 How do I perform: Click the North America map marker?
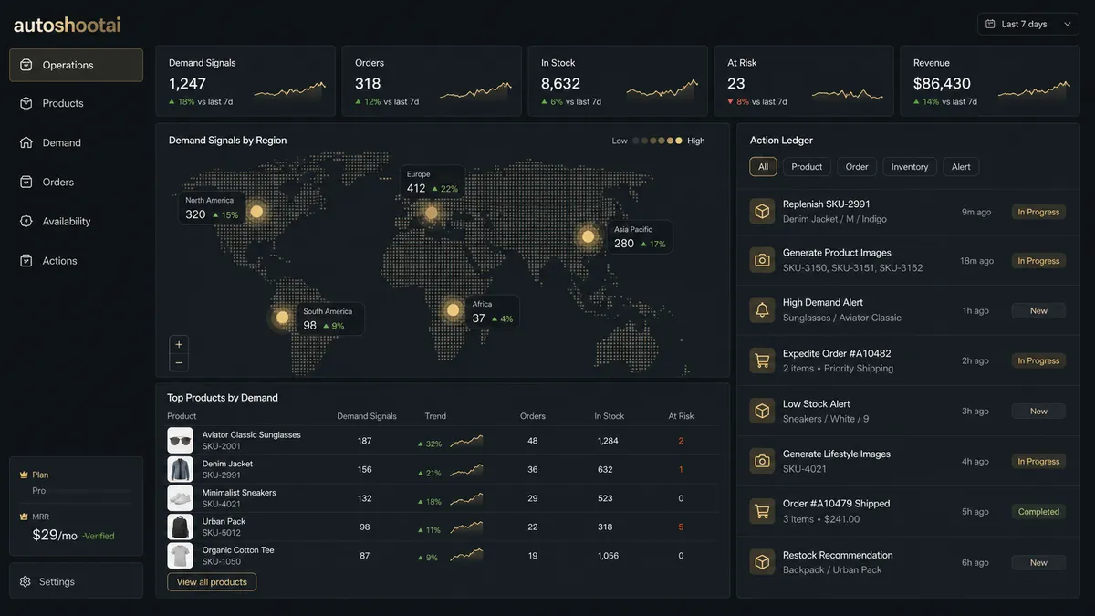coord(256,212)
